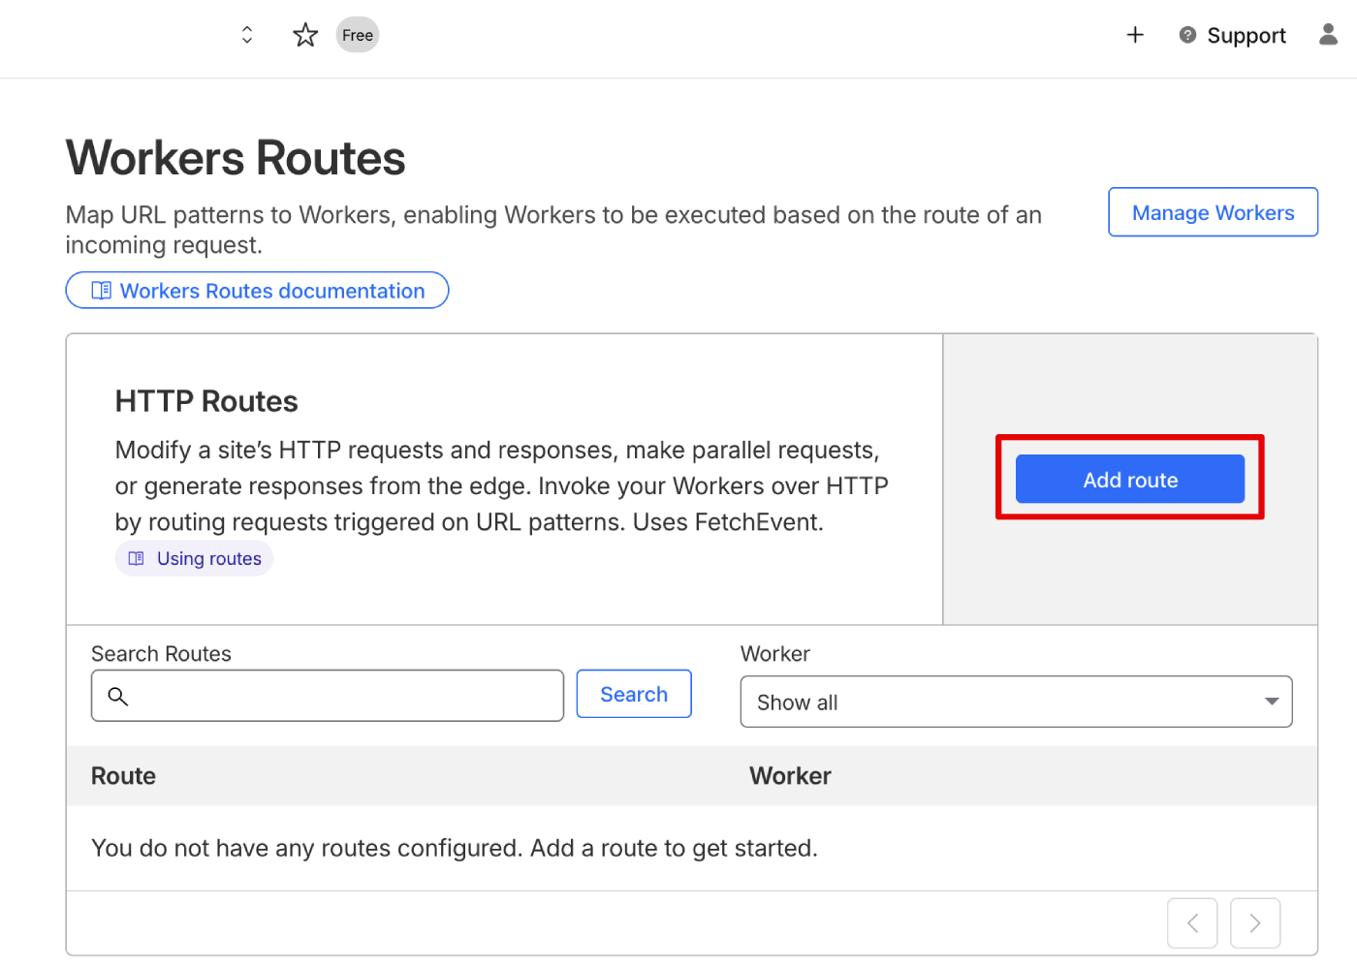Click the plus icon near Support
The width and height of the screenshot is (1357, 969).
coord(1135,34)
